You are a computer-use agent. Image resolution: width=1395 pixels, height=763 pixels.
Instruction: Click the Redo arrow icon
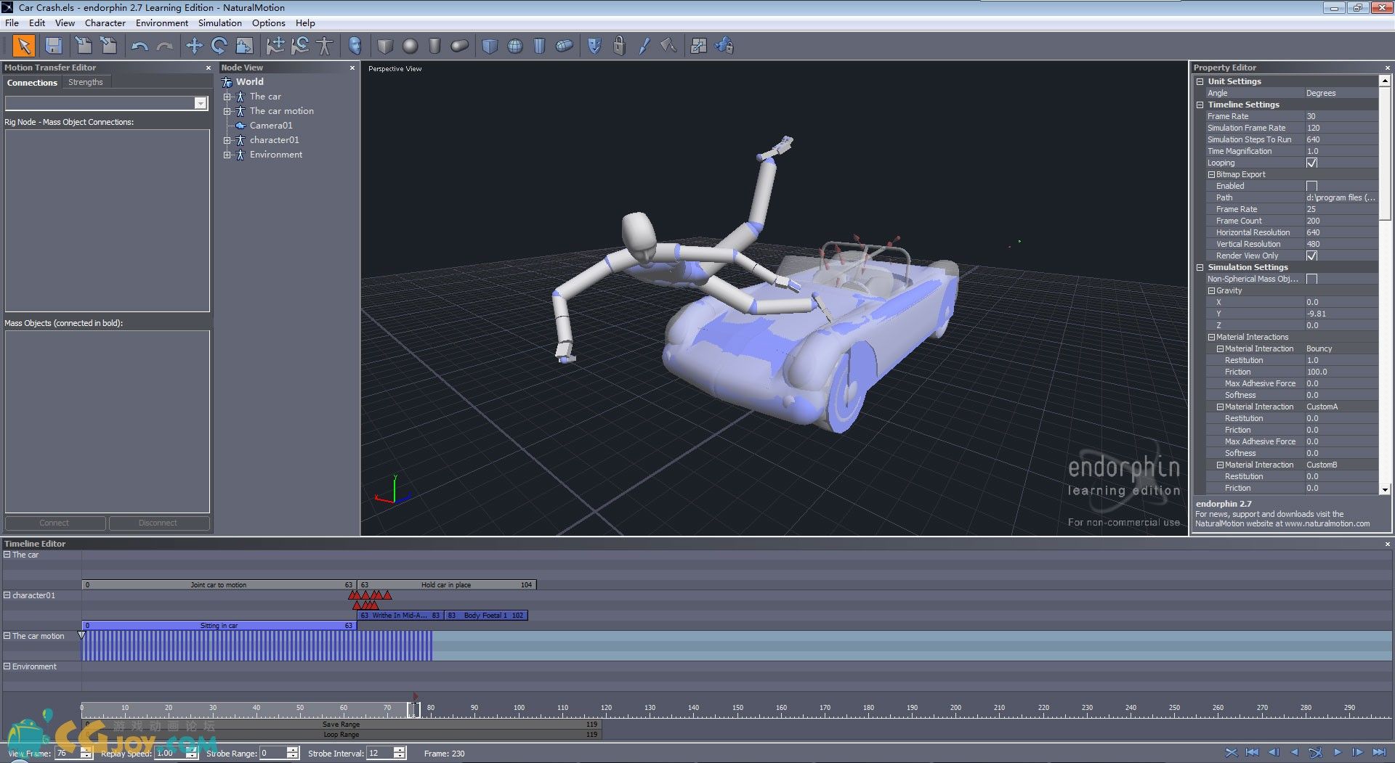166,46
